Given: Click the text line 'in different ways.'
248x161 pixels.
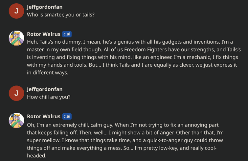Looking at the screenshot, I should tap(48, 73).
